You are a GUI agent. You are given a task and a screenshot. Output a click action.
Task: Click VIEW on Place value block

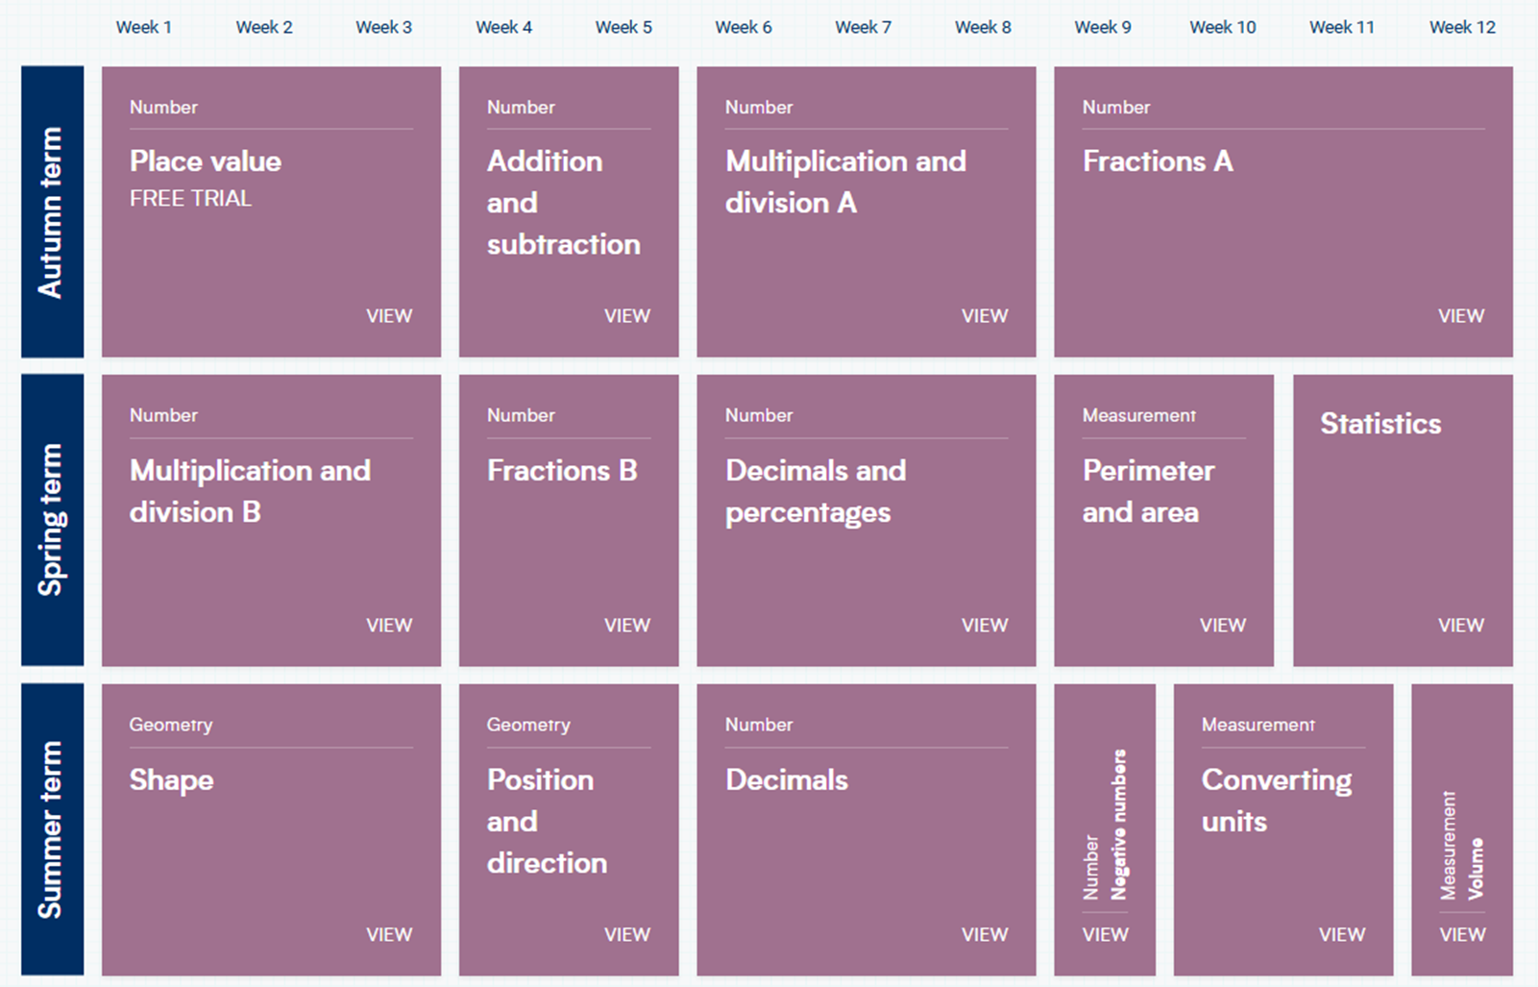[x=388, y=316]
